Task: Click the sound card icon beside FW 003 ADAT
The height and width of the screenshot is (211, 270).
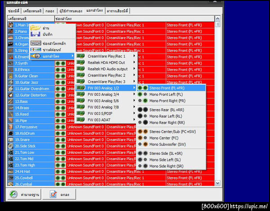Action: click(81, 120)
